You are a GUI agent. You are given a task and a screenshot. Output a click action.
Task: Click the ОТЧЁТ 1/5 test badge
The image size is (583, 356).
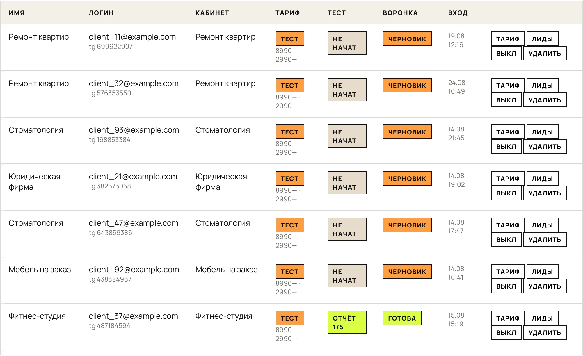pyautogui.click(x=347, y=322)
